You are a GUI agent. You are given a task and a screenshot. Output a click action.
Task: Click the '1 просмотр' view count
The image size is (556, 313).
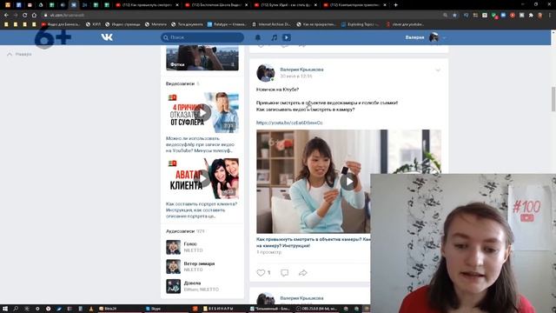click(x=268, y=252)
